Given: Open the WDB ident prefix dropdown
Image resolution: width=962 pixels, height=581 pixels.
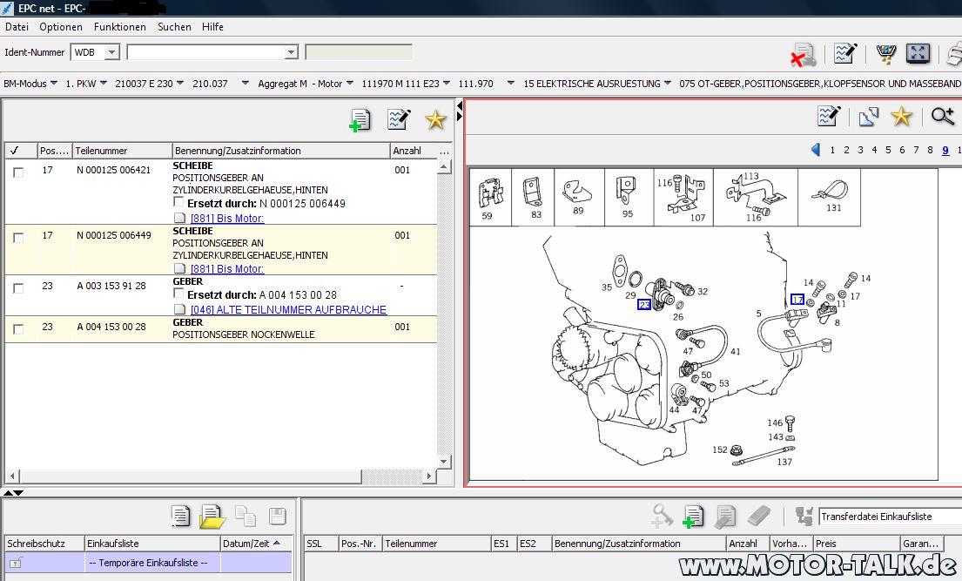Looking at the screenshot, I should click(x=111, y=52).
